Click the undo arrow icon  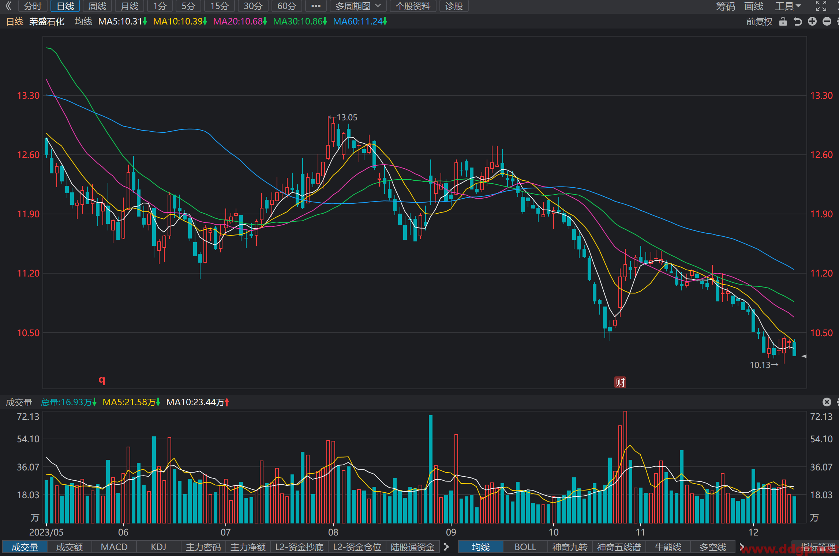pyautogui.click(x=798, y=22)
